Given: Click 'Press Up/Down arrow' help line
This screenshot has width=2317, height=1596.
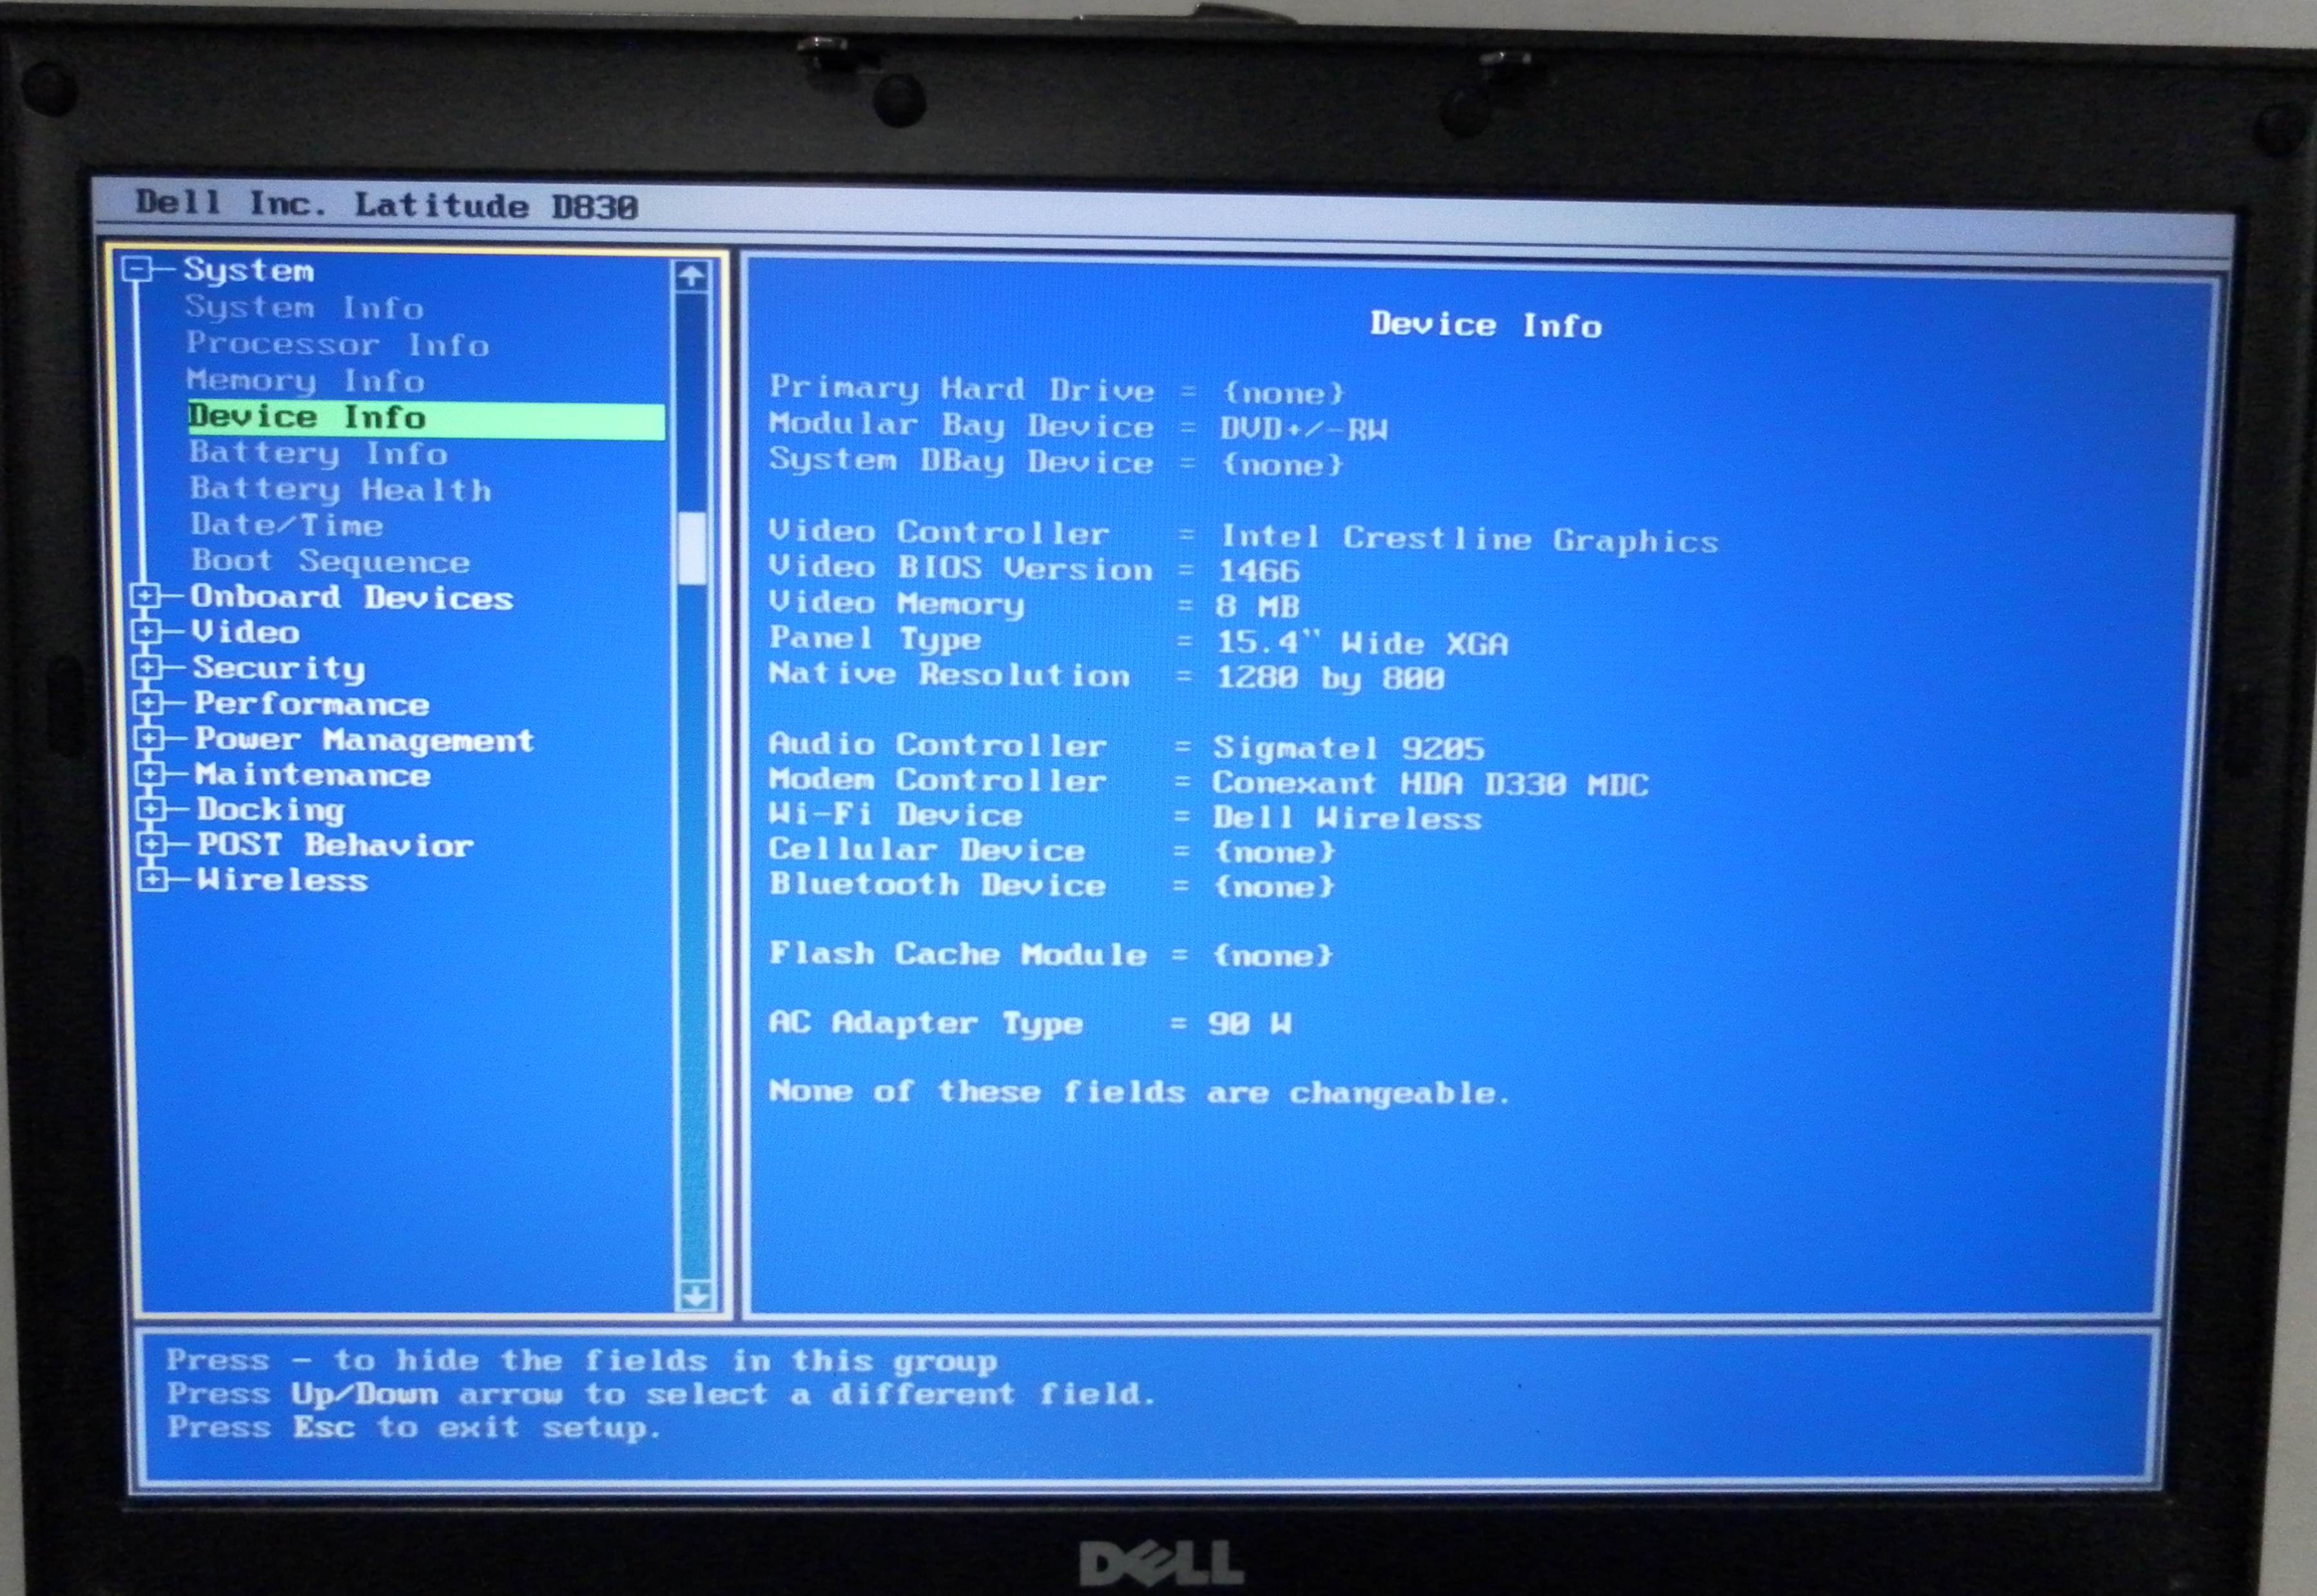Looking at the screenshot, I should pyautogui.click(x=661, y=1393).
